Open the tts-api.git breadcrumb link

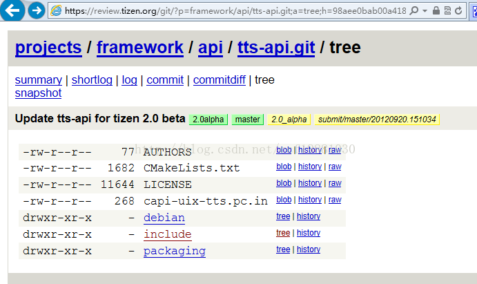coord(276,48)
